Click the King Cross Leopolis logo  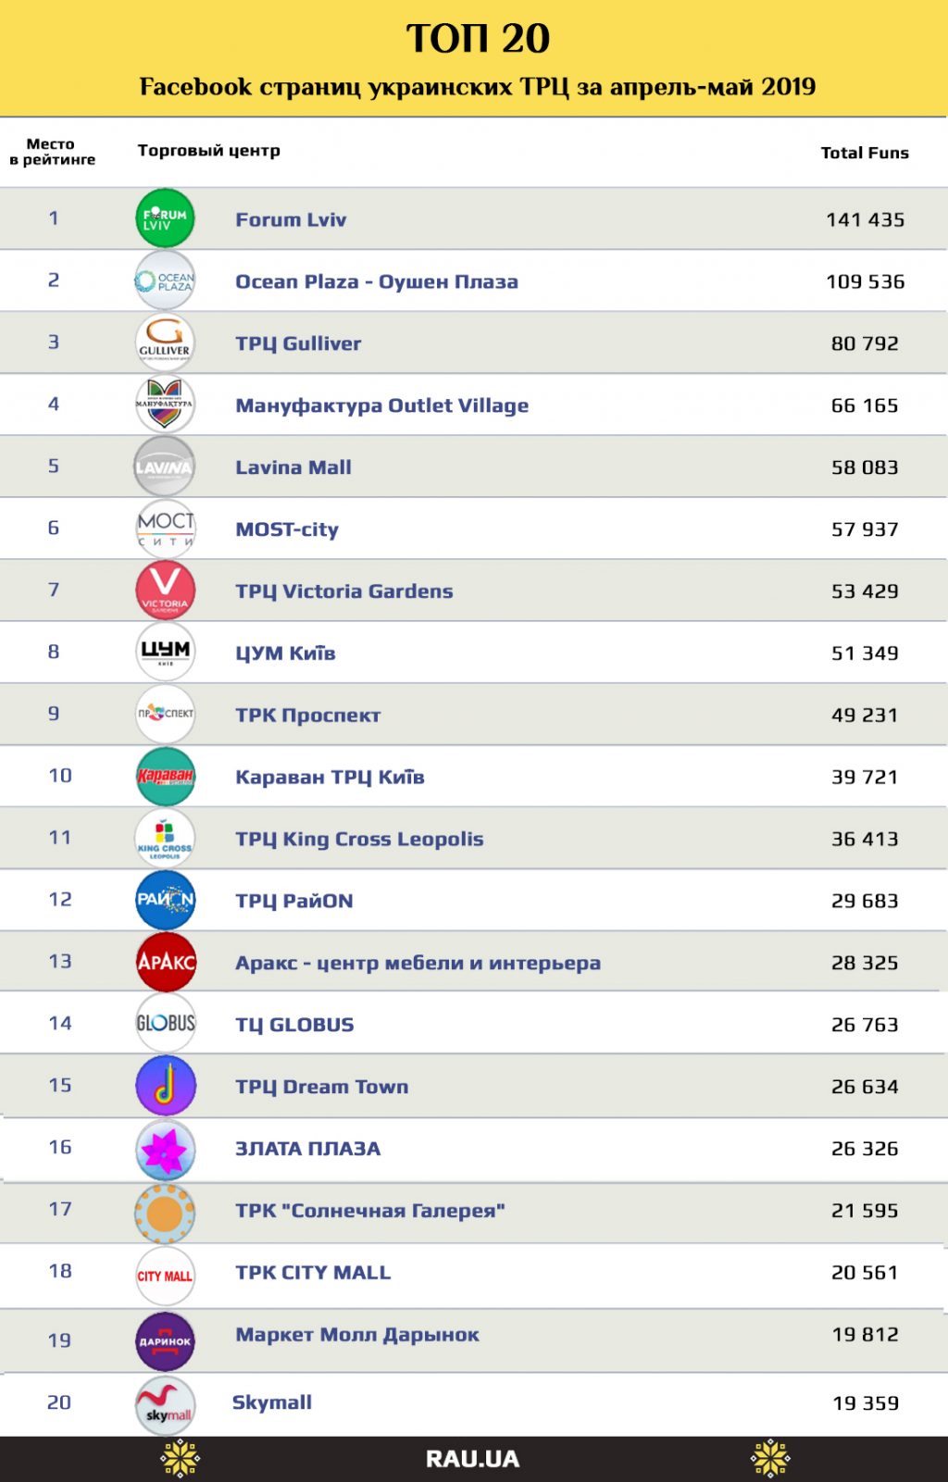pyautogui.click(x=165, y=838)
